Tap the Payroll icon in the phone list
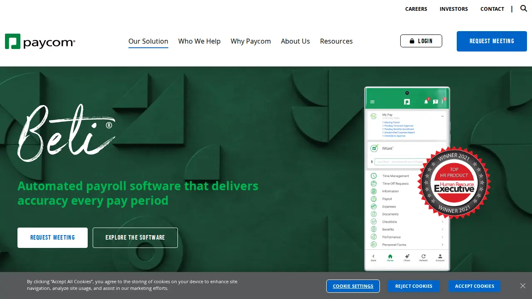The height and width of the screenshot is (299, 532). coord(374,199)
